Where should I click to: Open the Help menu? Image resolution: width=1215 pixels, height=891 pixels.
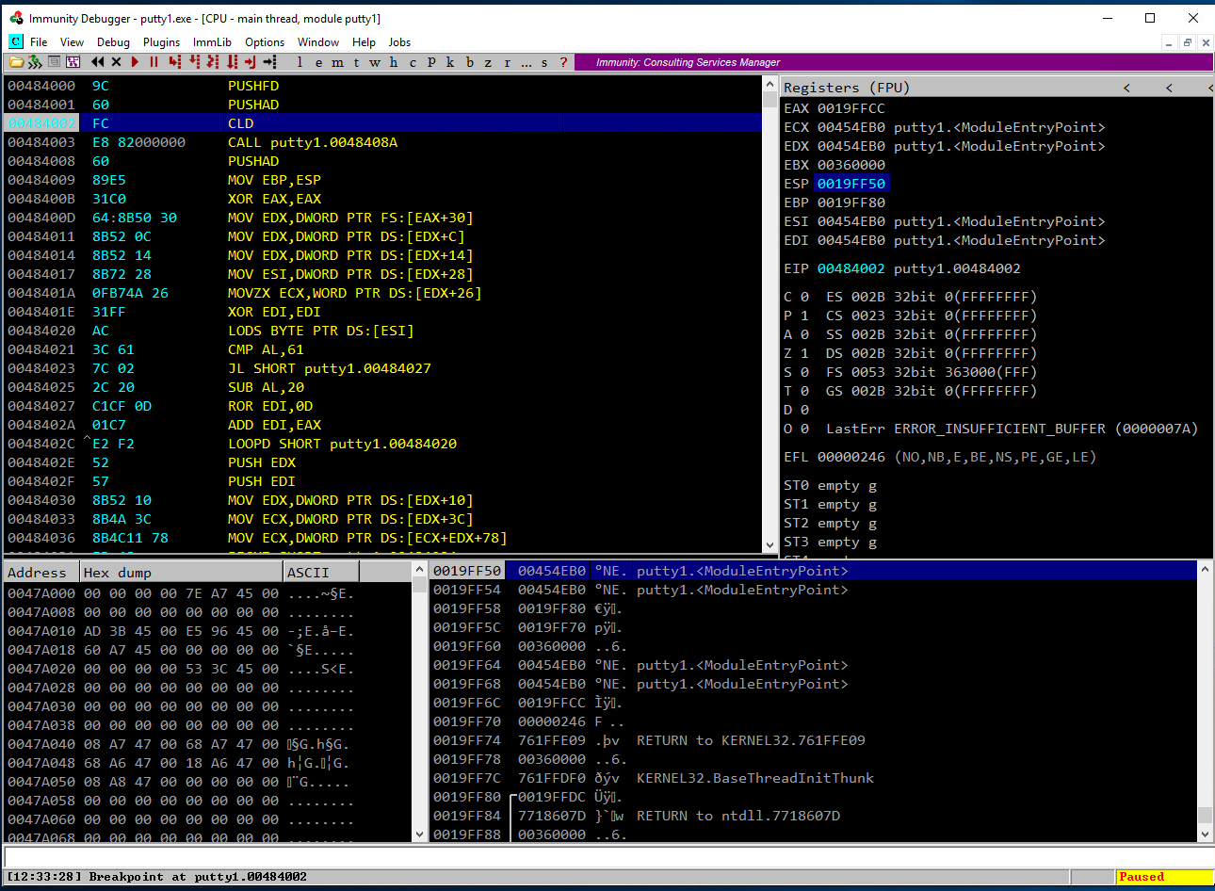point(364,42)
